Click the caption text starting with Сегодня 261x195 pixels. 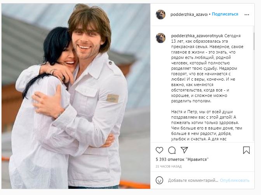coord(207,68)
